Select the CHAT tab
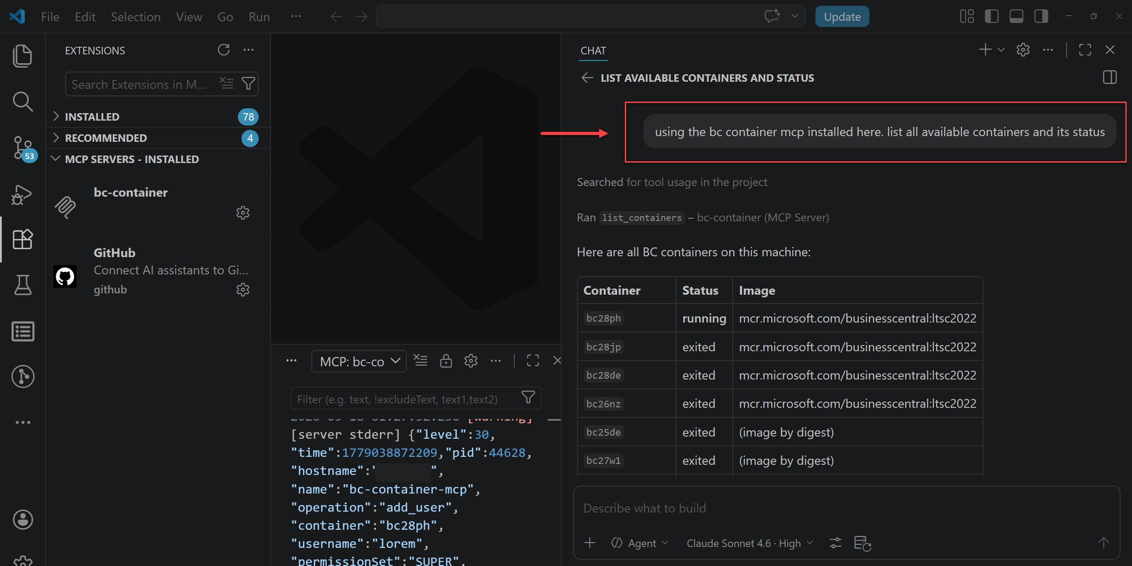Screen dimensions: 1132x566 pos(593,50)
